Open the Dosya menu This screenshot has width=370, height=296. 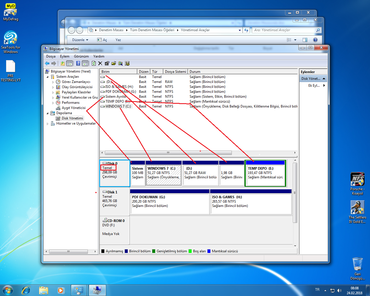(x=51, y=56)
